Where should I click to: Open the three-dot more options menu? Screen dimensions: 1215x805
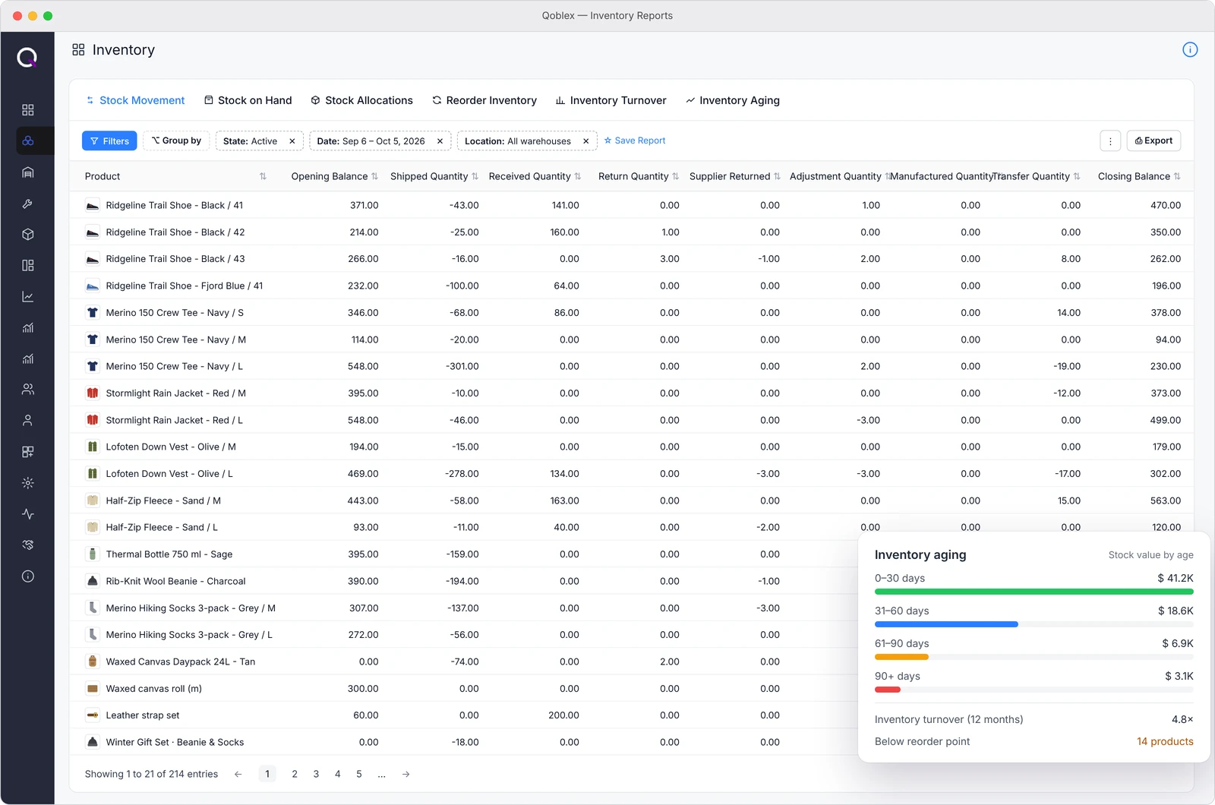click(x=1110, y=141)
